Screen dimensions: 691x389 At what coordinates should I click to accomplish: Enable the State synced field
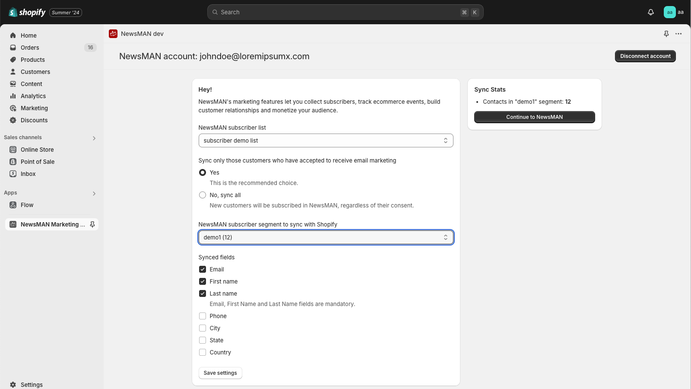pos(203,340)
